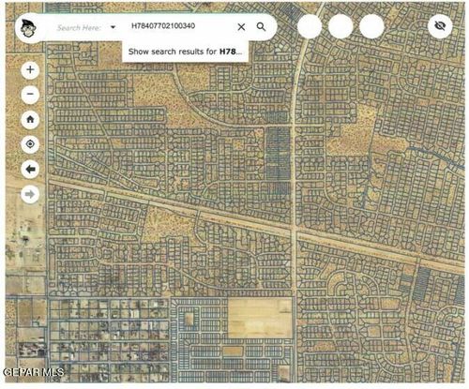Open the search type dropdown arrow
Viewport: 469px width, 389px height.
pyautogui.click(x=113, y=27)
